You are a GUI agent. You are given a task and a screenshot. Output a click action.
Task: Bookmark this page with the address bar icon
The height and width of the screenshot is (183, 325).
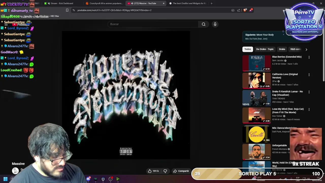(x=67, y=10)
